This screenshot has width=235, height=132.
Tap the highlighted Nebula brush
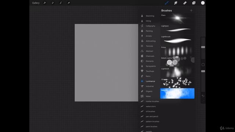point(177,93)
